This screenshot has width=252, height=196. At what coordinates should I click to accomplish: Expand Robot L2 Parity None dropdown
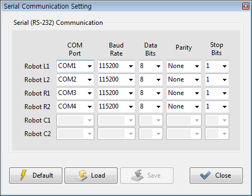click(184, 79)
